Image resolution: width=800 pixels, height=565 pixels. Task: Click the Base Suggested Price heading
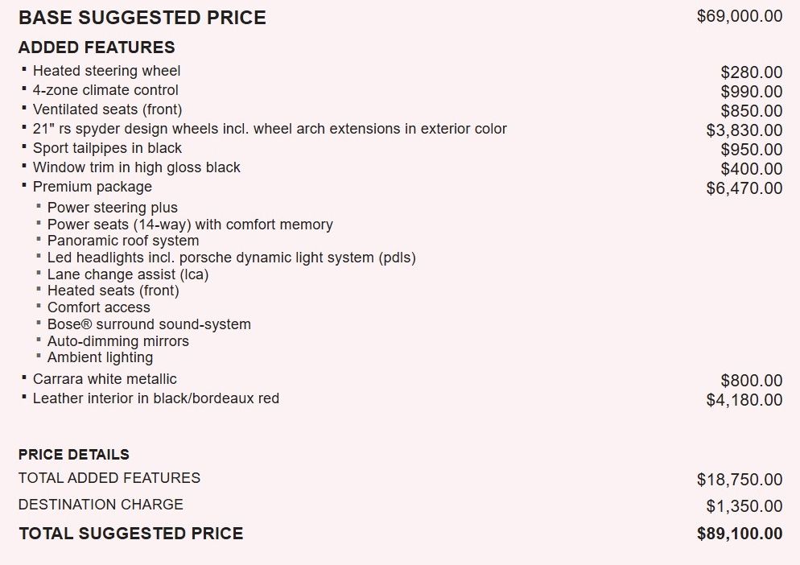tap(142, 18)
